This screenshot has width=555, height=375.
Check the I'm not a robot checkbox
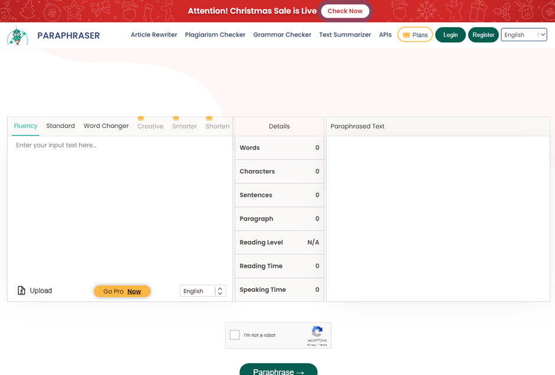[235, 335]
